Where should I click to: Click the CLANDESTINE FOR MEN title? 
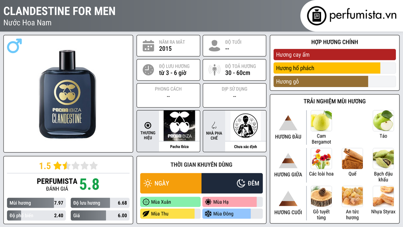(59, 11)
